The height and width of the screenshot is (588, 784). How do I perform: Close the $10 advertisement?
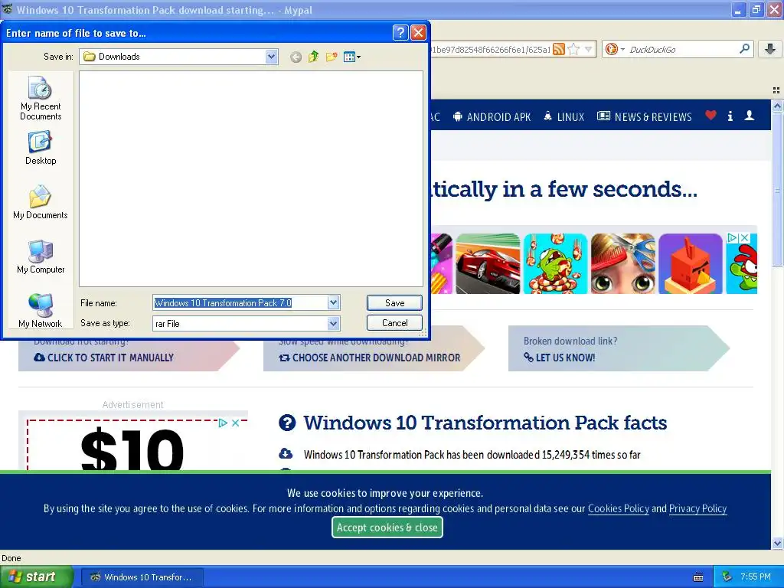click(x=236, y=423)
